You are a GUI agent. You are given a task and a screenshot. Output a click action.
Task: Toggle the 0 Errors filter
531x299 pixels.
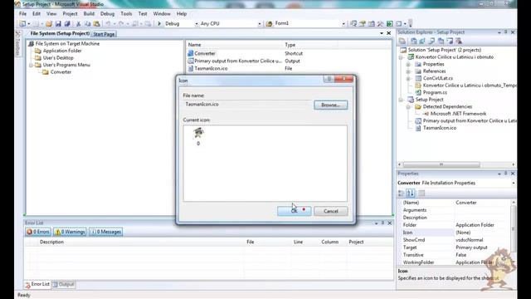38,232
